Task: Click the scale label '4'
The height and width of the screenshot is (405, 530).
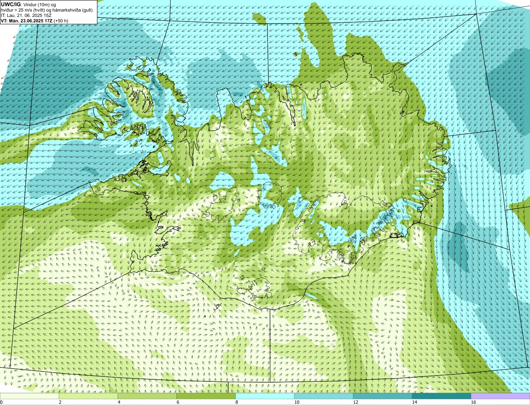Action: pos(119,402)
